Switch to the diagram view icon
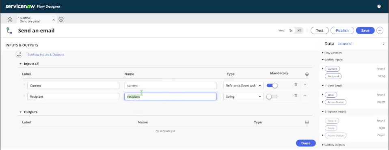 [291, 30]
